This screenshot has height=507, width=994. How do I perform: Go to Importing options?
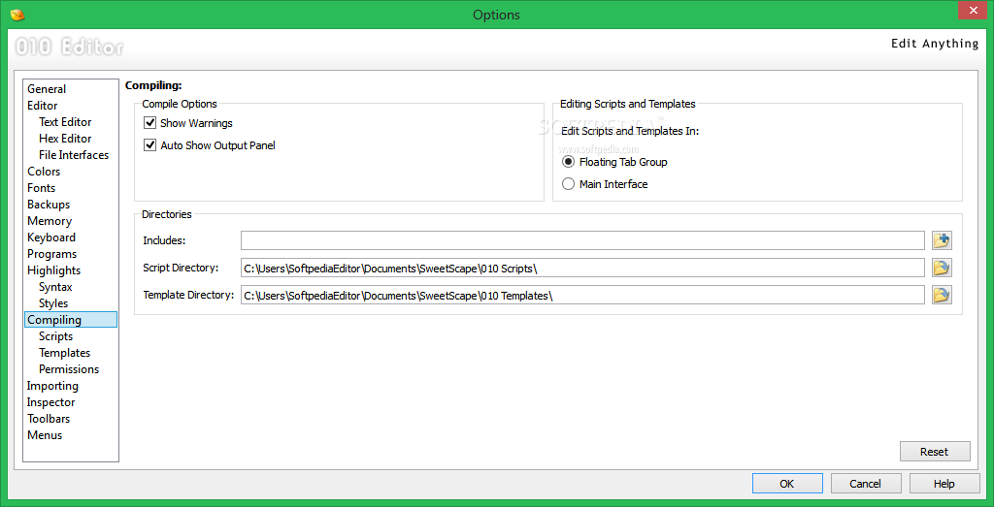52,386
